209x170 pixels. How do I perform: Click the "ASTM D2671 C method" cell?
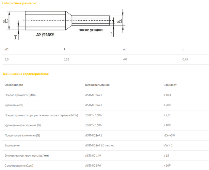100,145
